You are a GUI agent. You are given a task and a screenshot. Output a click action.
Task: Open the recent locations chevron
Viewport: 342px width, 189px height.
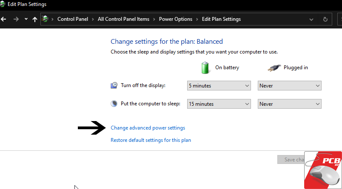coord(26,19)
